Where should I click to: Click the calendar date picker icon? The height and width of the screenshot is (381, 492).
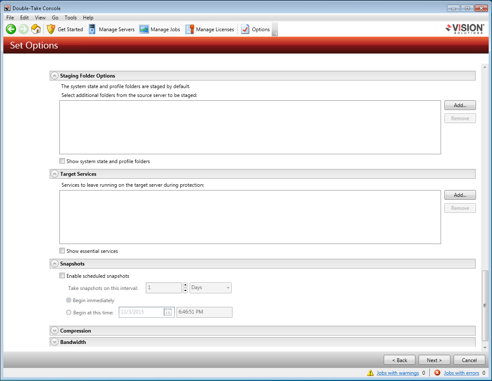(x=168, y=312)
